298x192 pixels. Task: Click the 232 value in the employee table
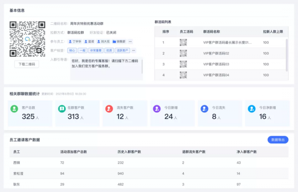[x=121, y=163]
